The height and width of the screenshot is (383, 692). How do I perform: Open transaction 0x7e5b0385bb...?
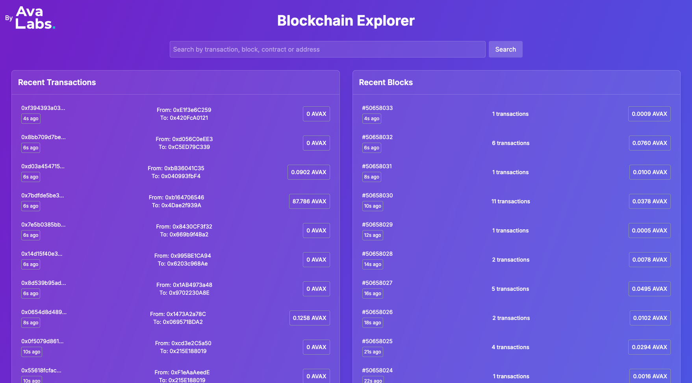click(43, 225)
